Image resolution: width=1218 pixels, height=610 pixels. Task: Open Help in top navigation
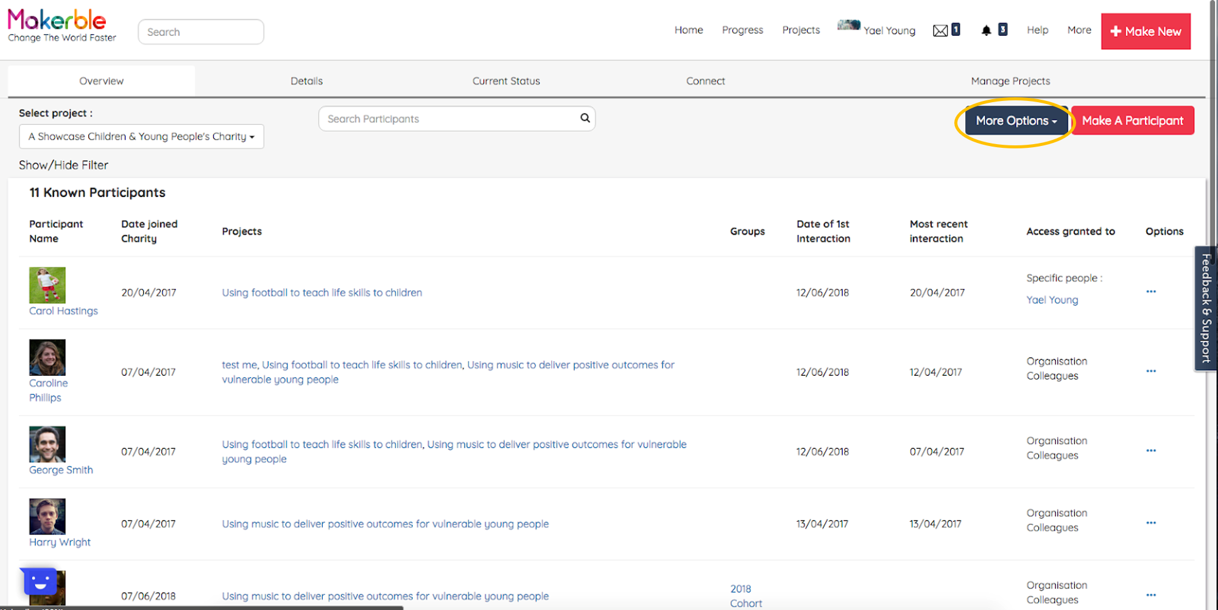point(1037,30)
